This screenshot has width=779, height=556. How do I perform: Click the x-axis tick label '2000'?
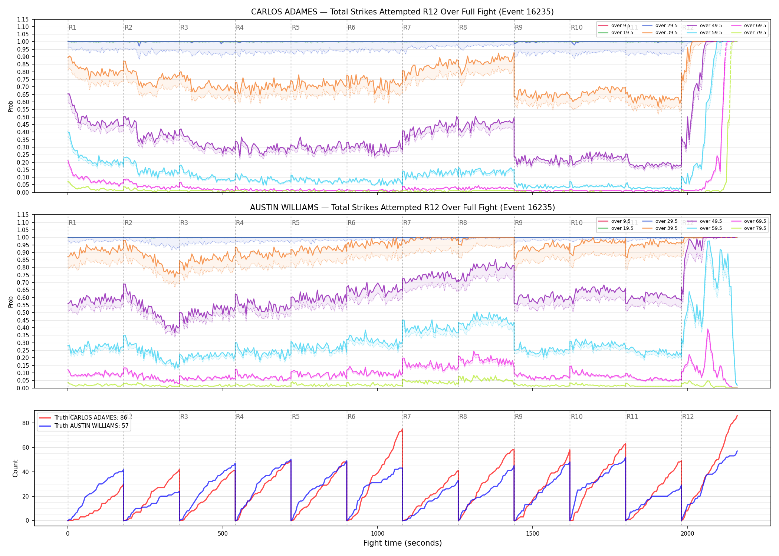point(688,534)
